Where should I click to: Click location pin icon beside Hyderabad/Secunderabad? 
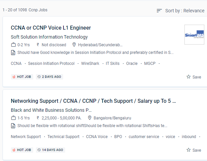coord(74,45)
